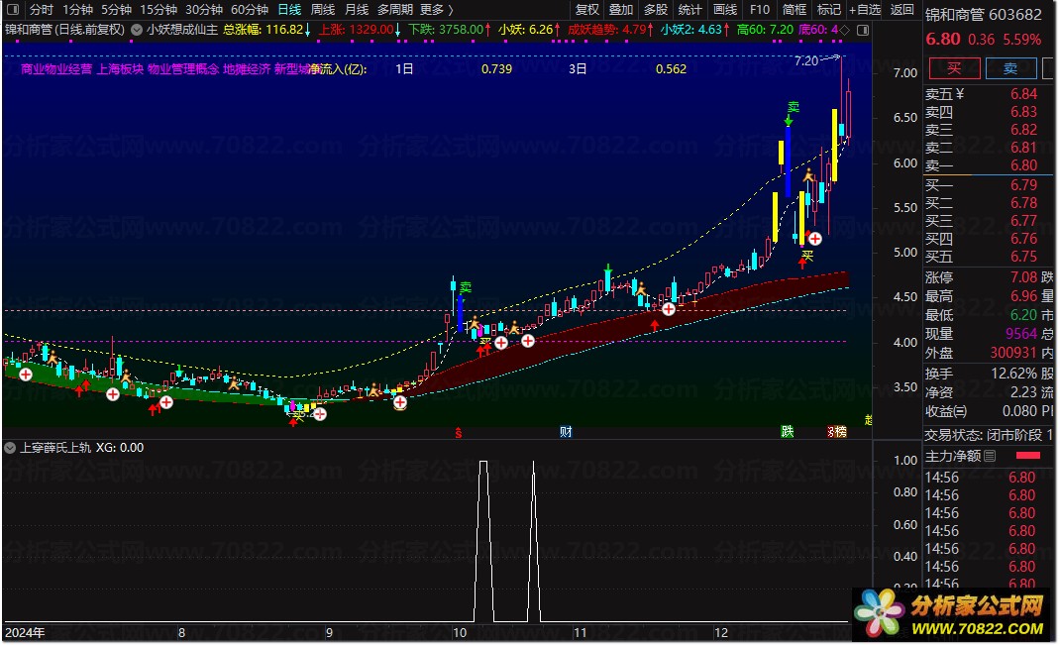Click the 返回 back button
Image resolution: width=1060 pixels, height=645 pixels.
[x=901, y=10]
